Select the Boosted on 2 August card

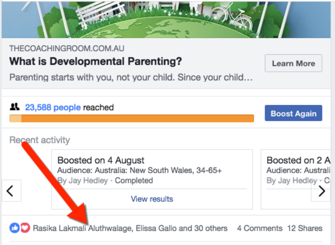coord(296,179)
